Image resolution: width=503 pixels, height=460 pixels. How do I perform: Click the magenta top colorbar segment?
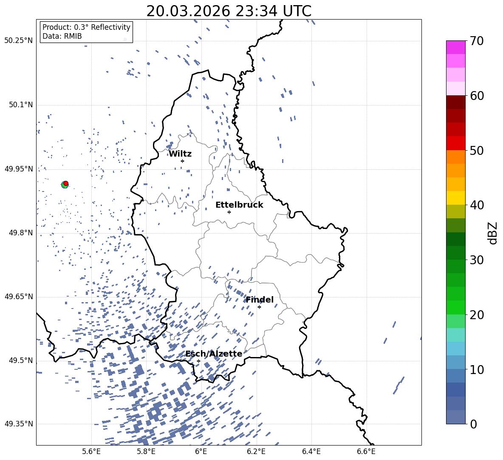coord(455,48)
